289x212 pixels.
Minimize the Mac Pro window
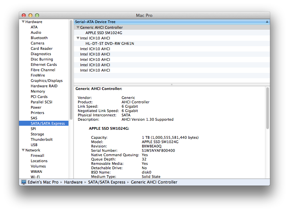pyautogui.click(x=30, y=15)
